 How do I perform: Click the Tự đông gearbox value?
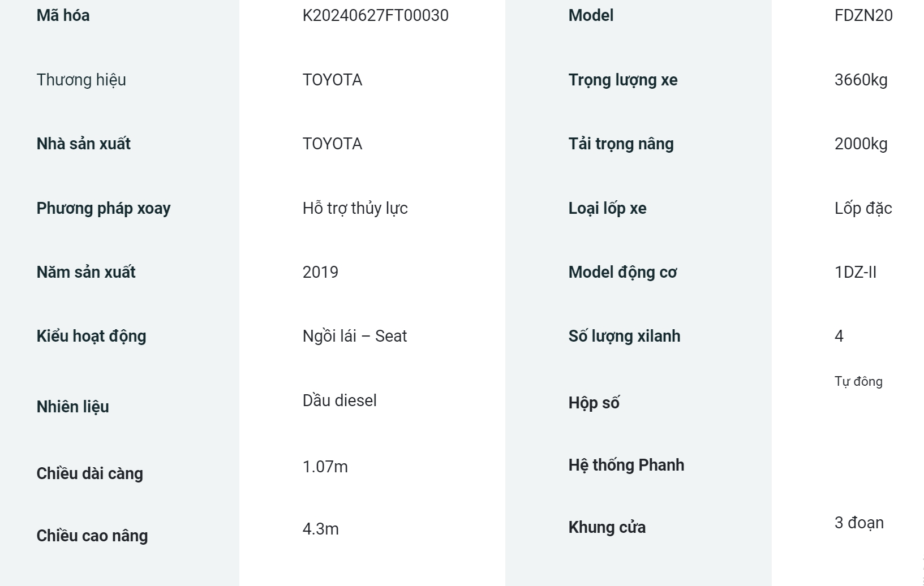tap(858, 382)
